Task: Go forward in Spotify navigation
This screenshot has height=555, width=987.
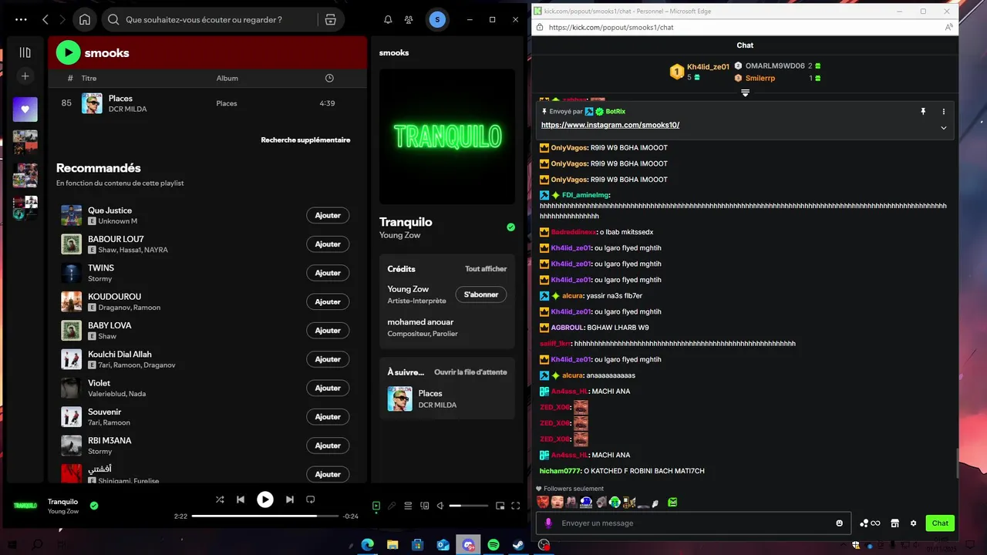Action: tap(62, 19)
